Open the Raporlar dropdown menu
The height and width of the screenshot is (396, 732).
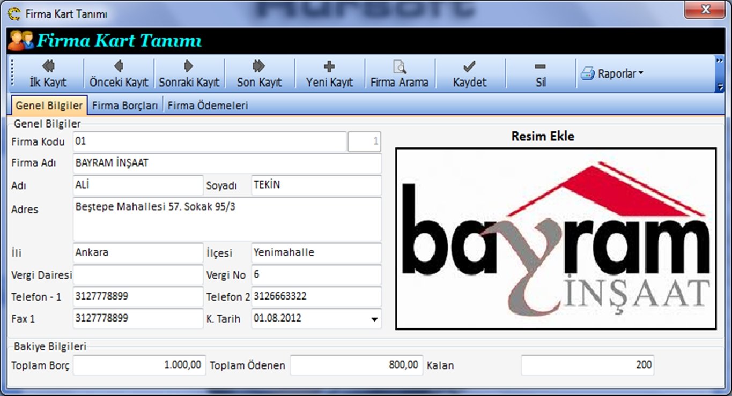pyautogui.click(x=612, y=73)
